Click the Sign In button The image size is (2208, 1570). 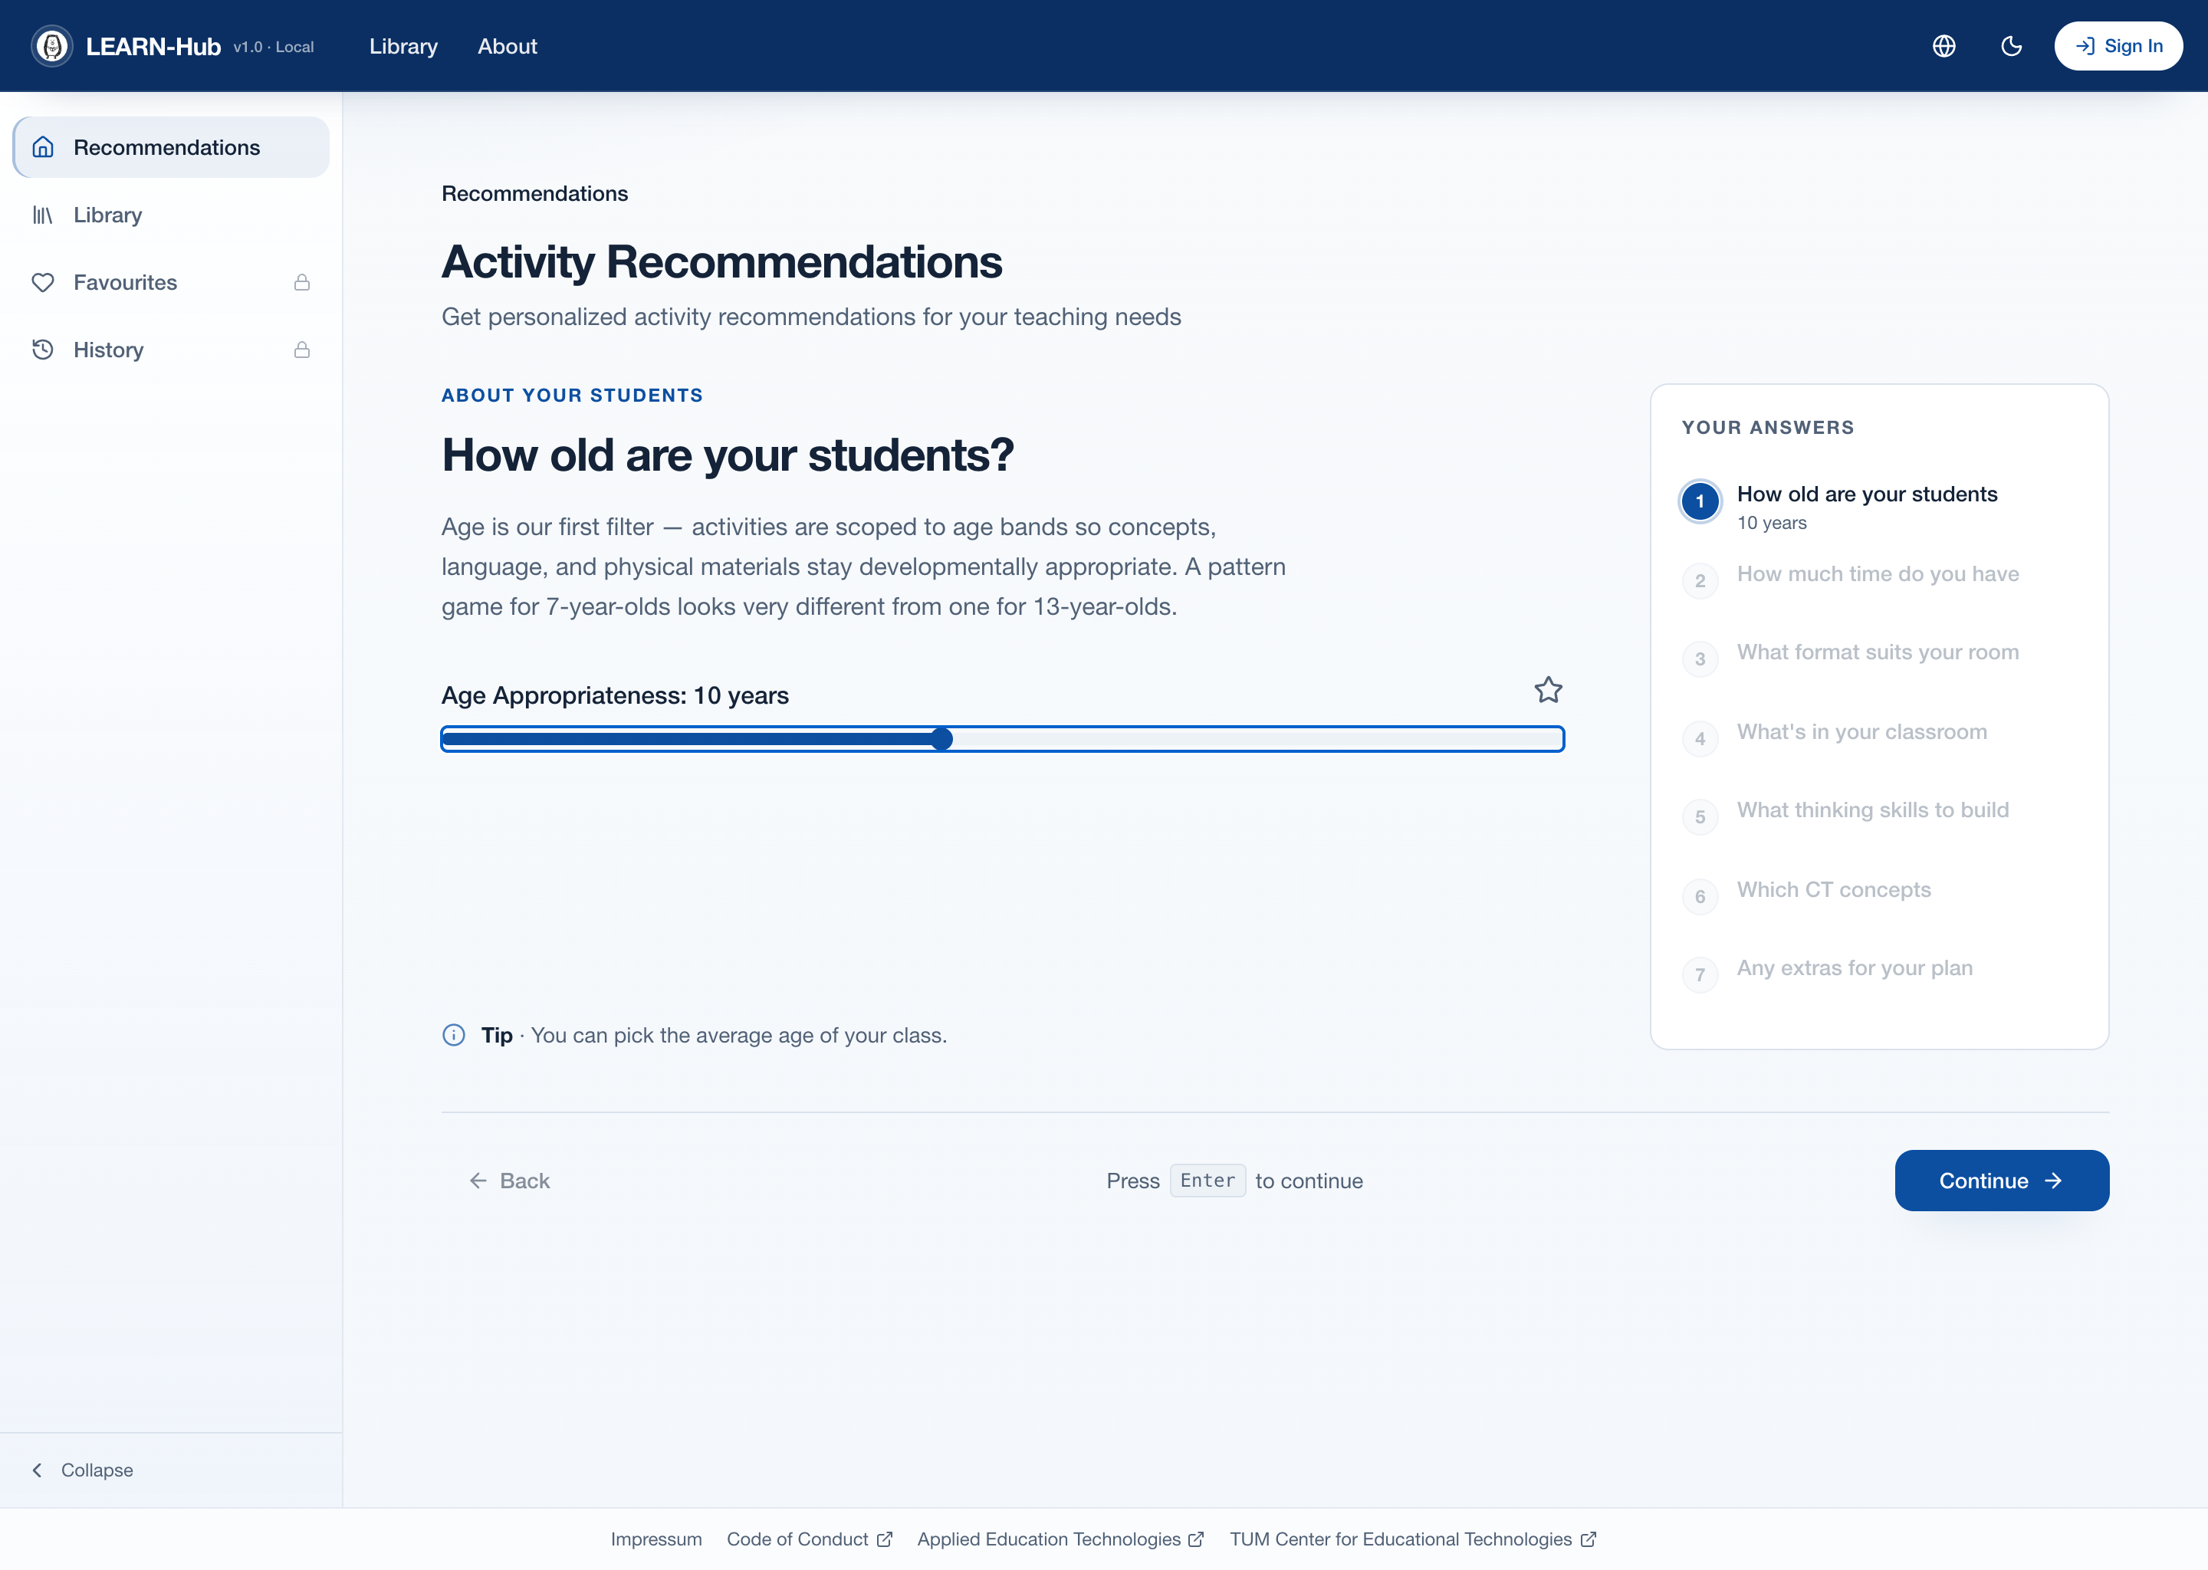[2118, 47]
